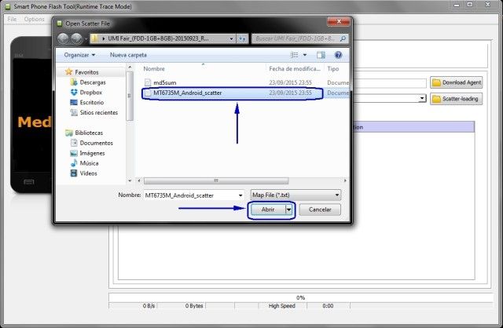Click the Abrir split-button arrow
Image resolution: width=503 pixels, height=328 pixels.
coord(288,210)
